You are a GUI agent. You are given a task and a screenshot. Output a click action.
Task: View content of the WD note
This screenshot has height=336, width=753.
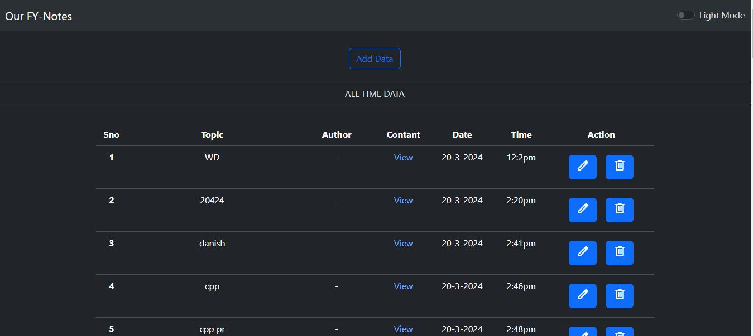tap(403, 158)
